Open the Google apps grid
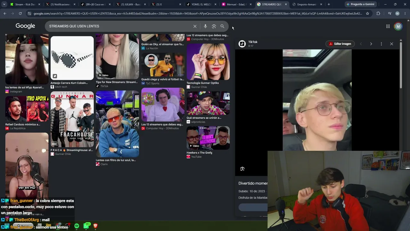The image size is (410, 231). pos(388,26)
